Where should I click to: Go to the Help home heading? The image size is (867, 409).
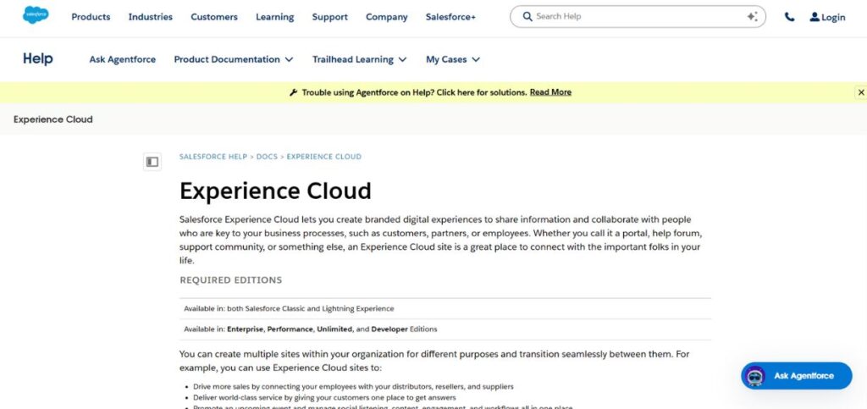click(37, 58)
